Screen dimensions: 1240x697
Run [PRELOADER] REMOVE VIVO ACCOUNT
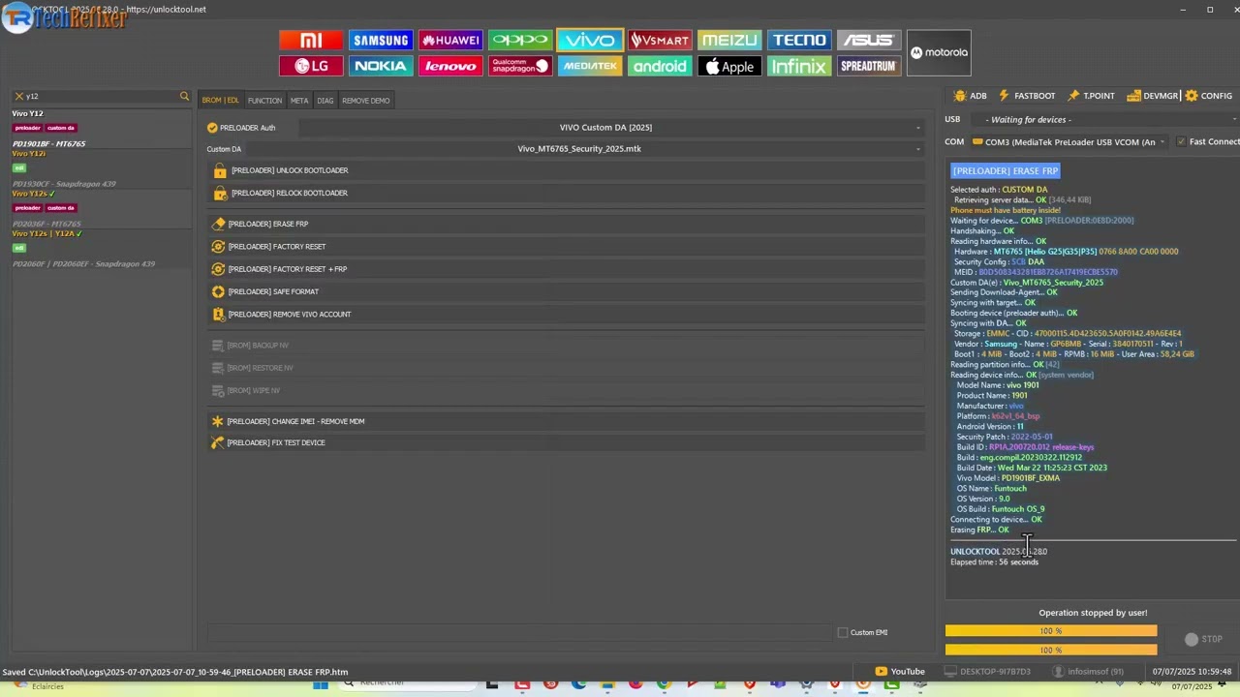(566, 315)
